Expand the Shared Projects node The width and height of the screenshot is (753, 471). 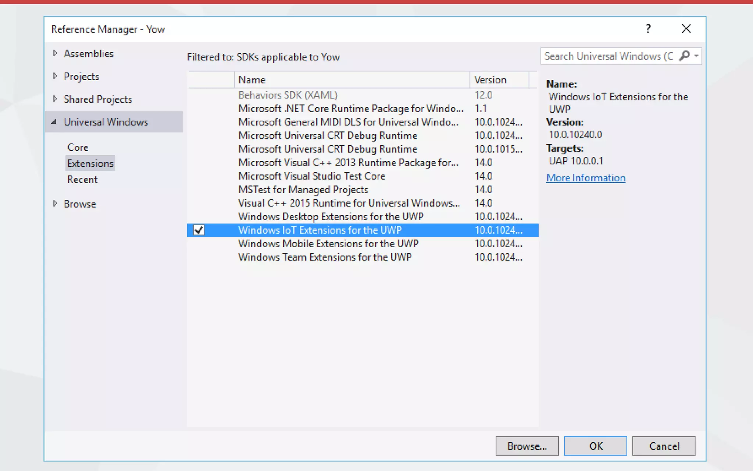point(55,99)
